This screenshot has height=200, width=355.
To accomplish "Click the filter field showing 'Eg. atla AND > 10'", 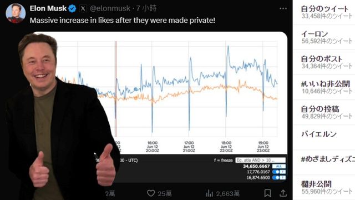I will (x=260, y=160).
